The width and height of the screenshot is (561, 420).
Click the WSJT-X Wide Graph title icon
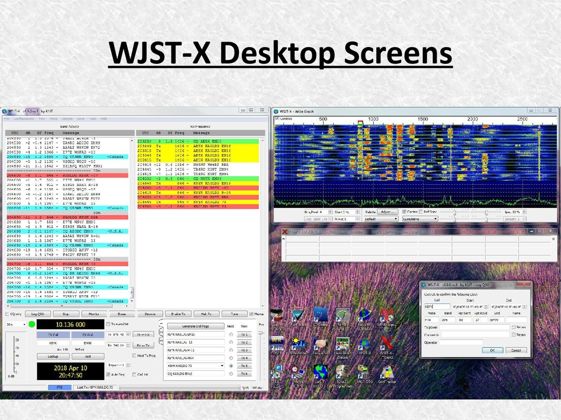[276, 112]
